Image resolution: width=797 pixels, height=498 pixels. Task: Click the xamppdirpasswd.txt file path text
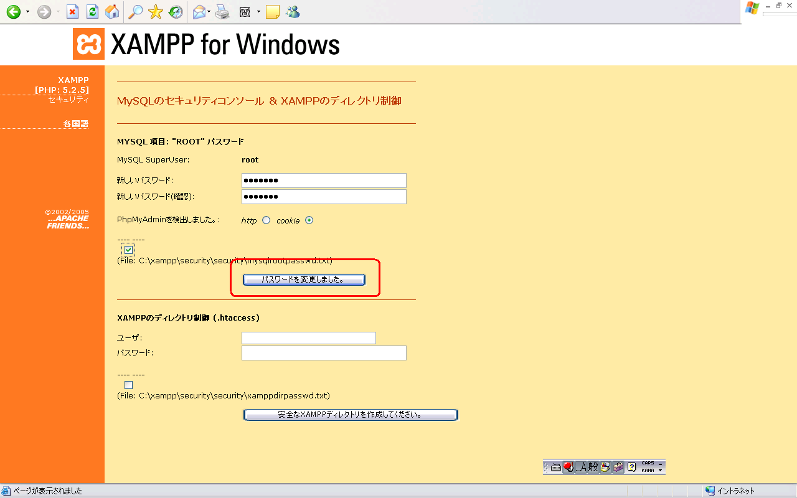[x=224, y=395]
